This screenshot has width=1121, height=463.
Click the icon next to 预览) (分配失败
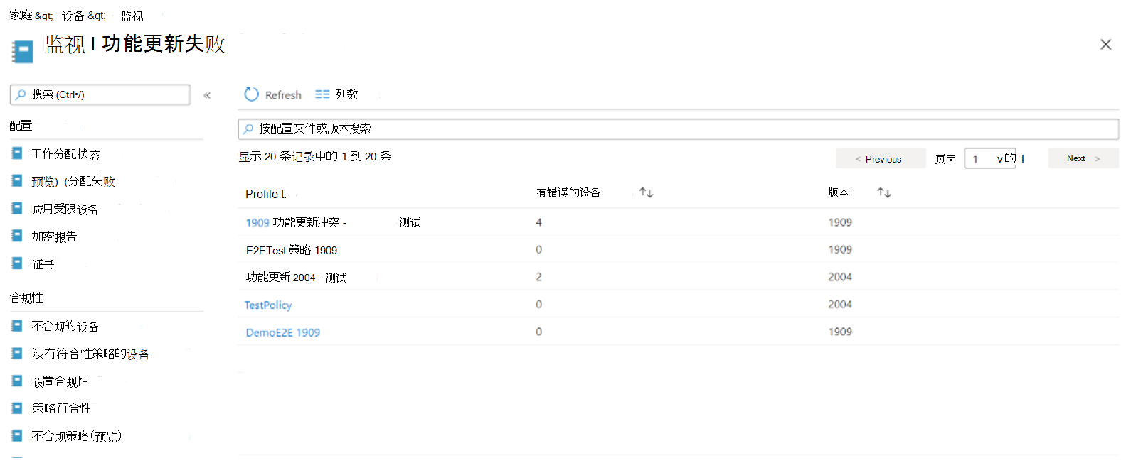tap(17, 180)
